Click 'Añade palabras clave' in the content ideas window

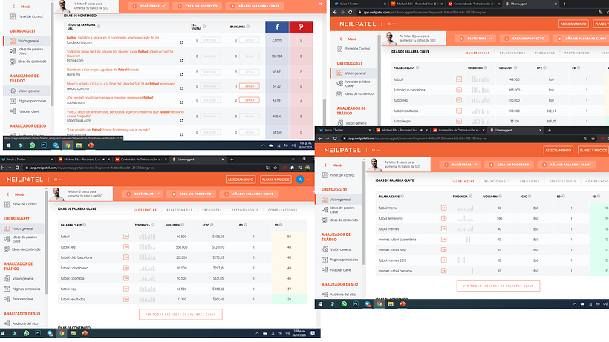tap(255, 6)
